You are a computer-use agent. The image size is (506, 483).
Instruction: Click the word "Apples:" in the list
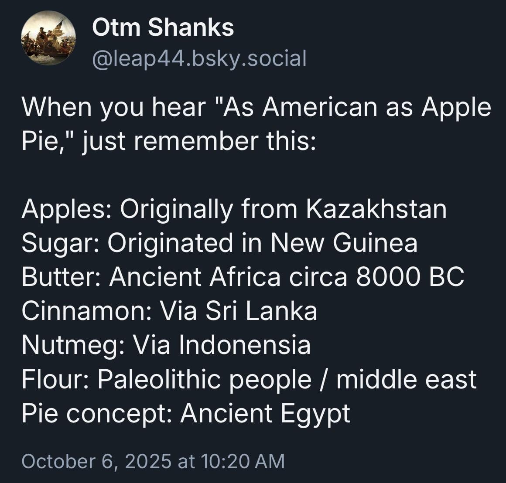(65, 210)
